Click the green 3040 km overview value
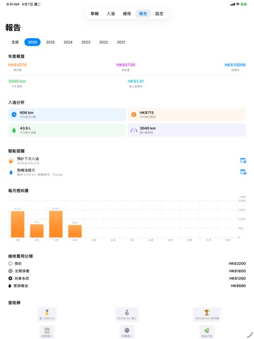Image resolution: width=254 pixels, height=339 pixels. (x=17, y=81)
